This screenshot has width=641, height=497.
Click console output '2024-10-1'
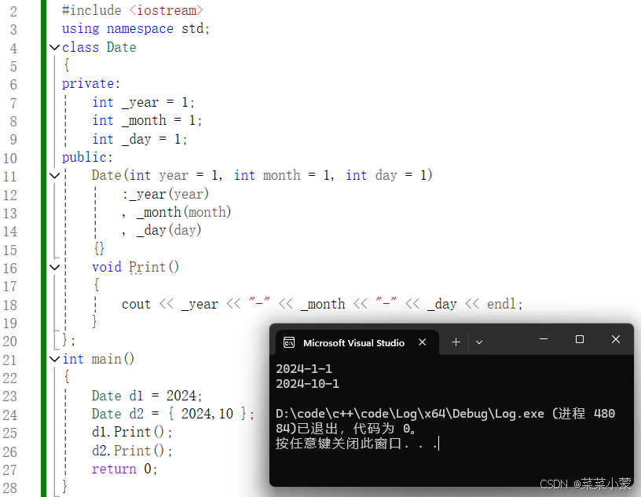(x=307, y=384)
